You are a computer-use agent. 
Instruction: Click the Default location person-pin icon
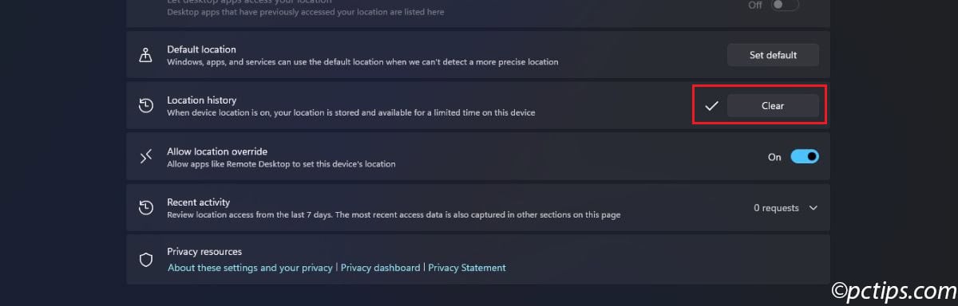(146, 55)
